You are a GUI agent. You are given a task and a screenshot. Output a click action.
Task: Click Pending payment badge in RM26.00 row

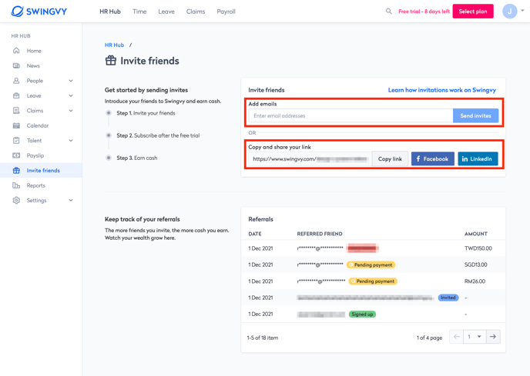(x=373, y=281)
